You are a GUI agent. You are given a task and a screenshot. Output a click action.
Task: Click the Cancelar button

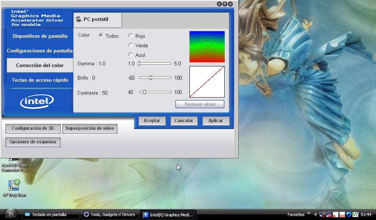click(184, 121)
